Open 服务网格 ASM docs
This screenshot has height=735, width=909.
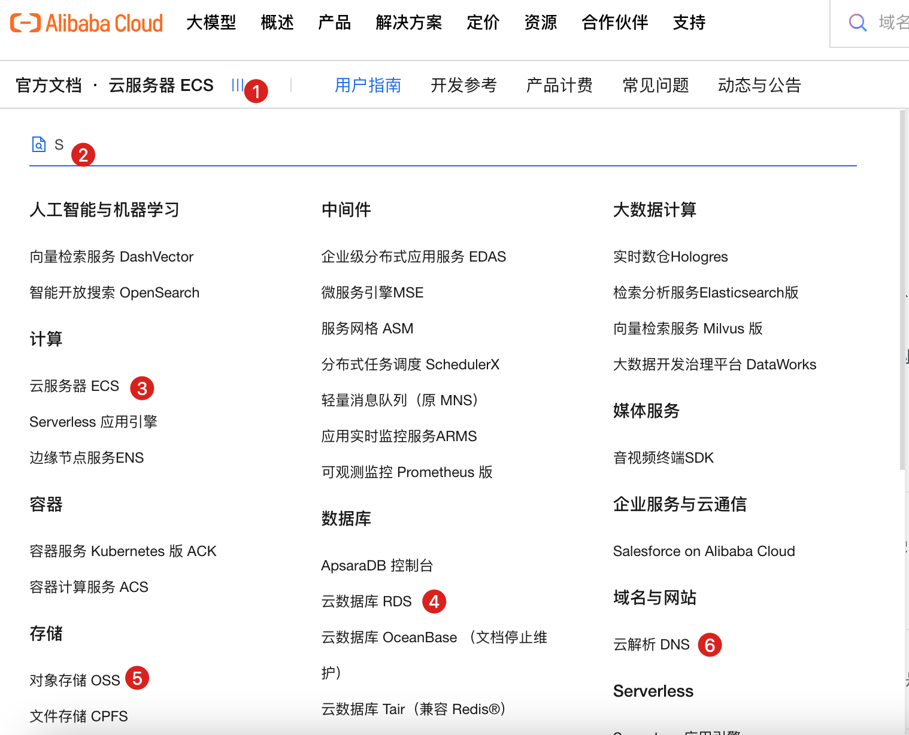[368, 329]
